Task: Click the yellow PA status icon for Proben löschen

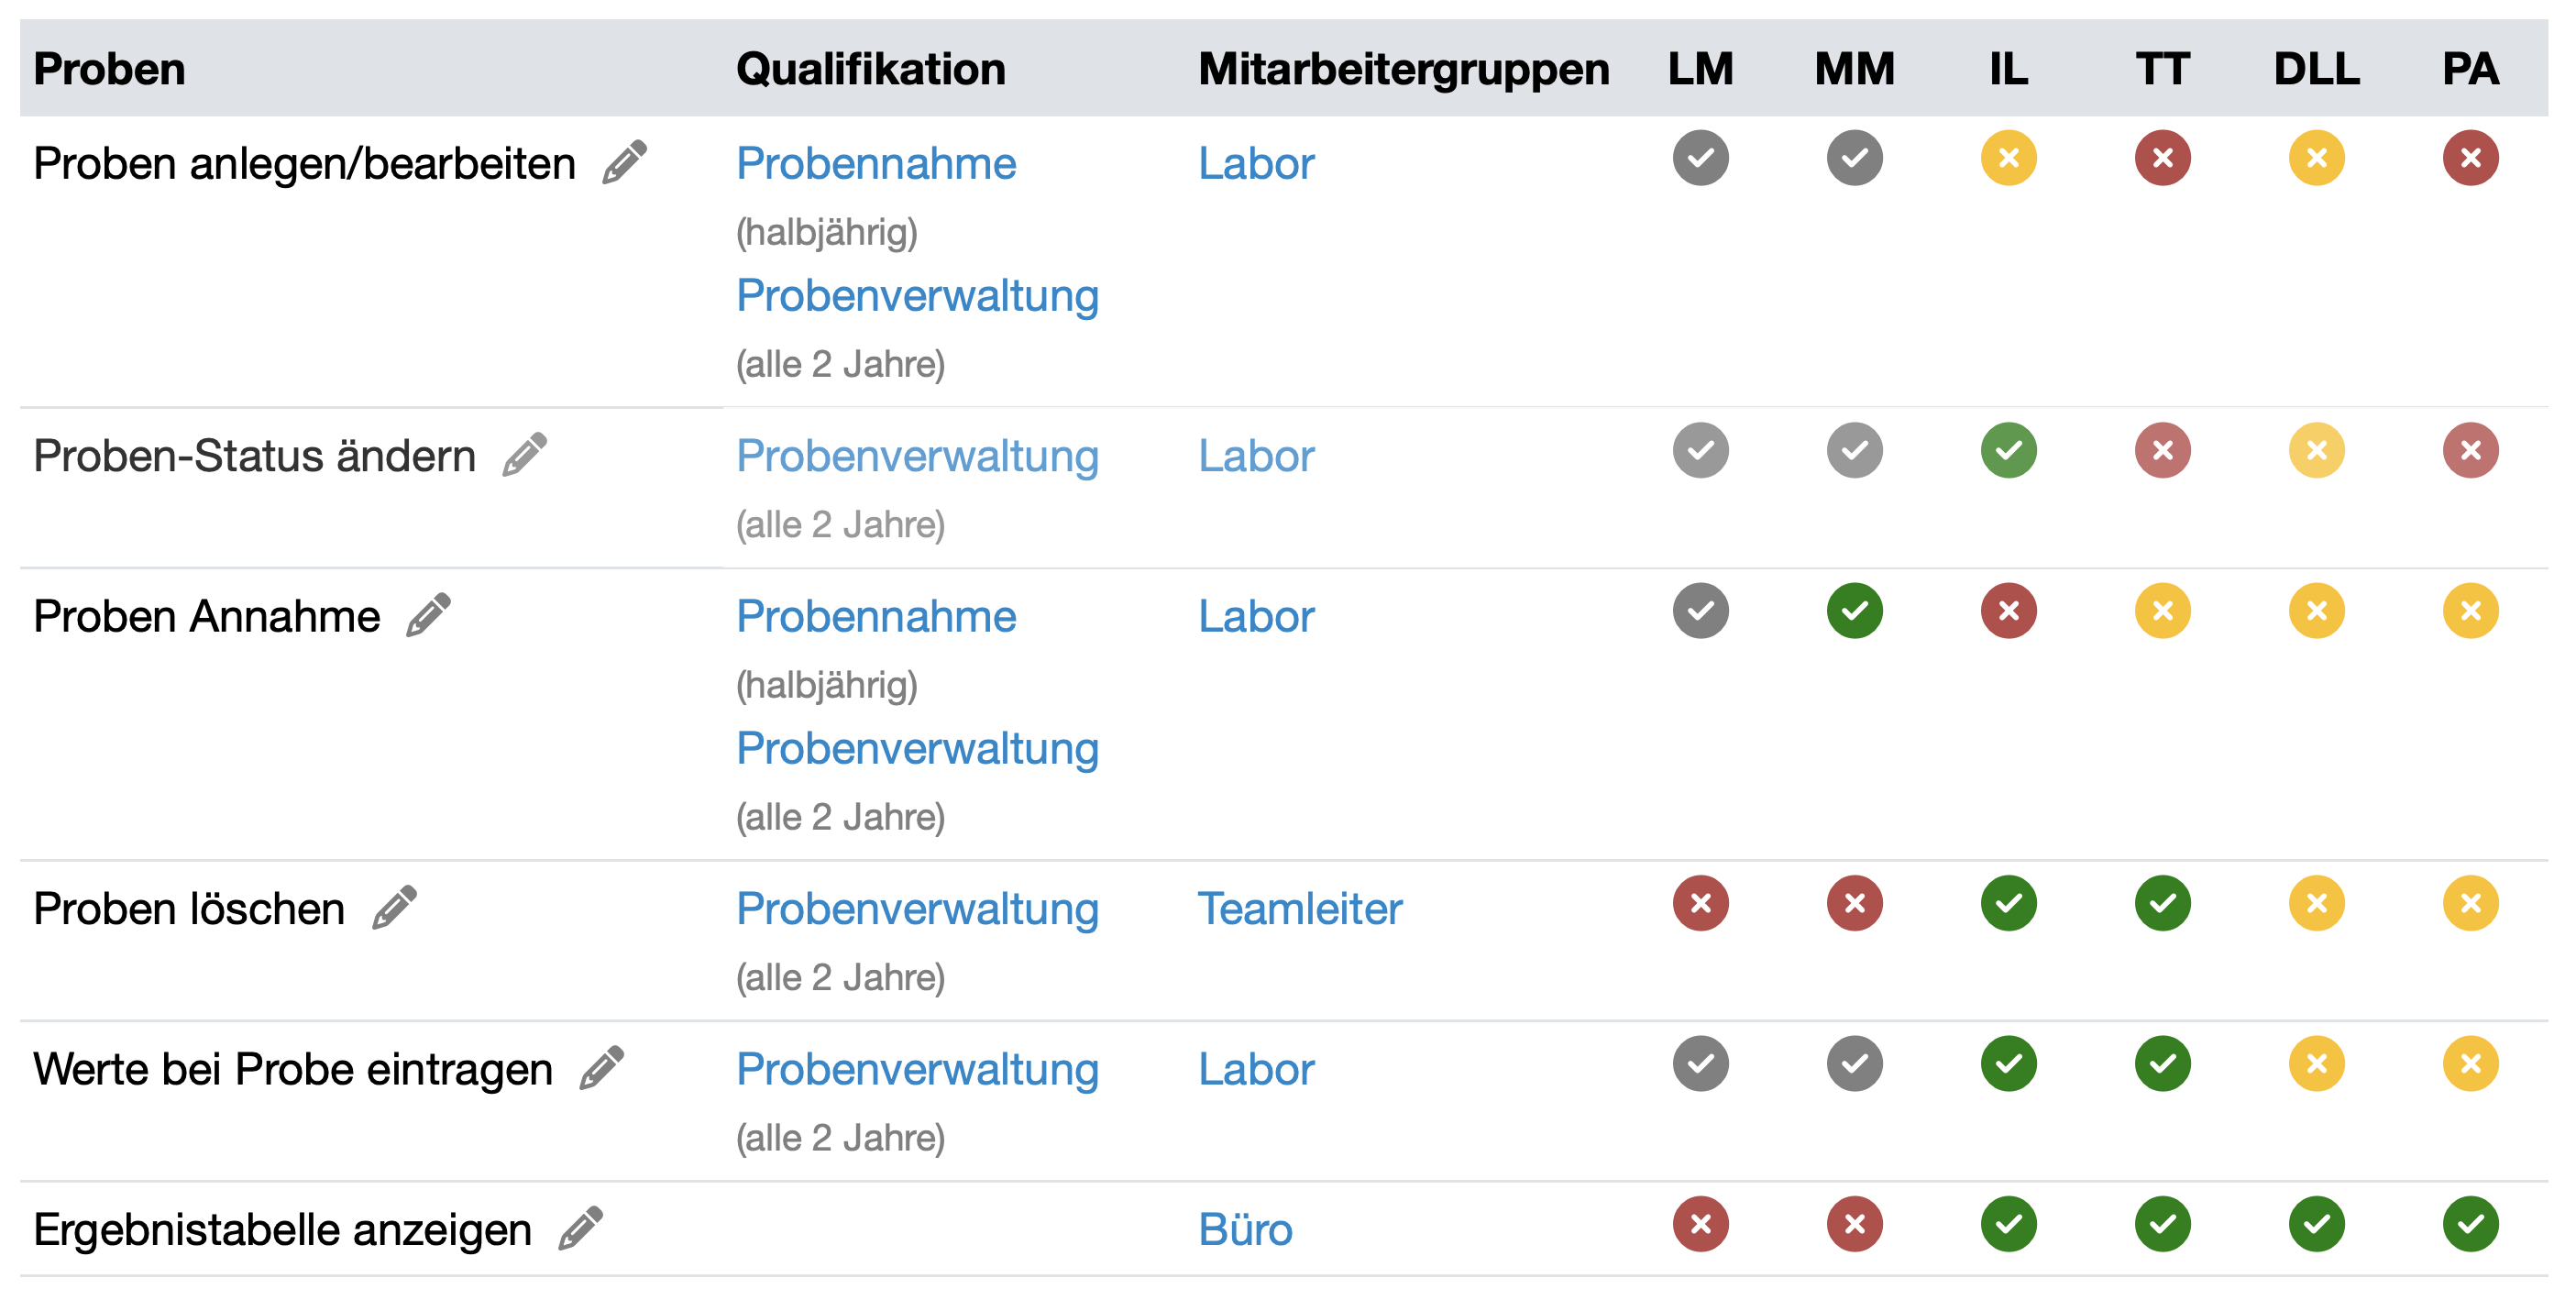Action: (x=2472, y=905)
